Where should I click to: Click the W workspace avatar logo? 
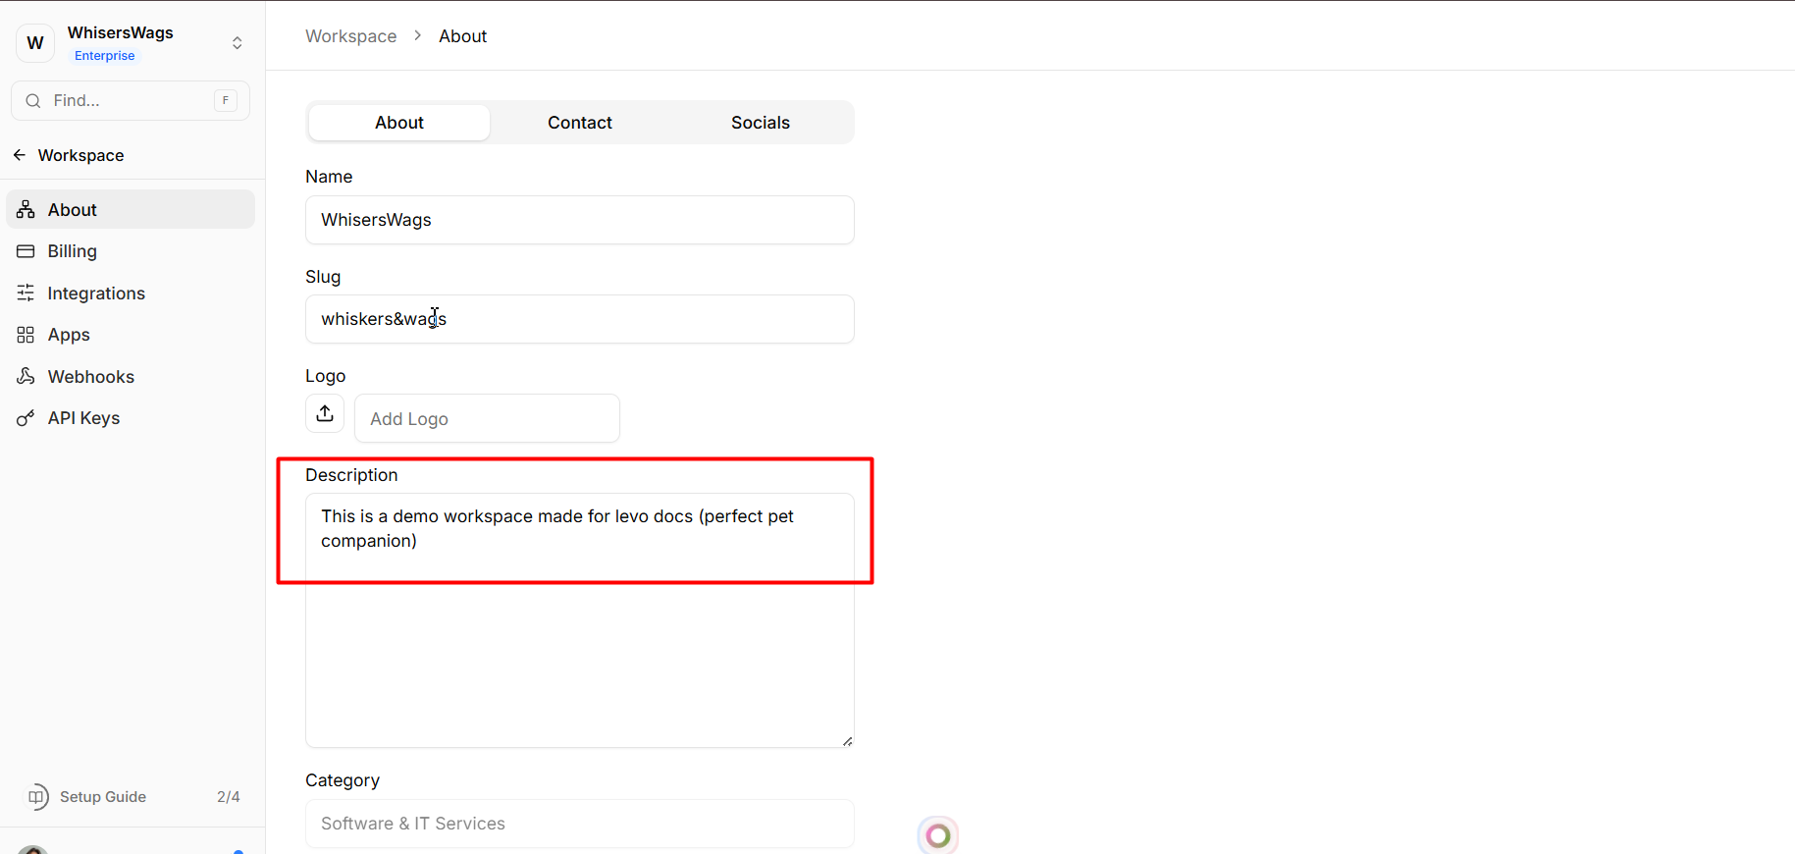coord(35,43)
